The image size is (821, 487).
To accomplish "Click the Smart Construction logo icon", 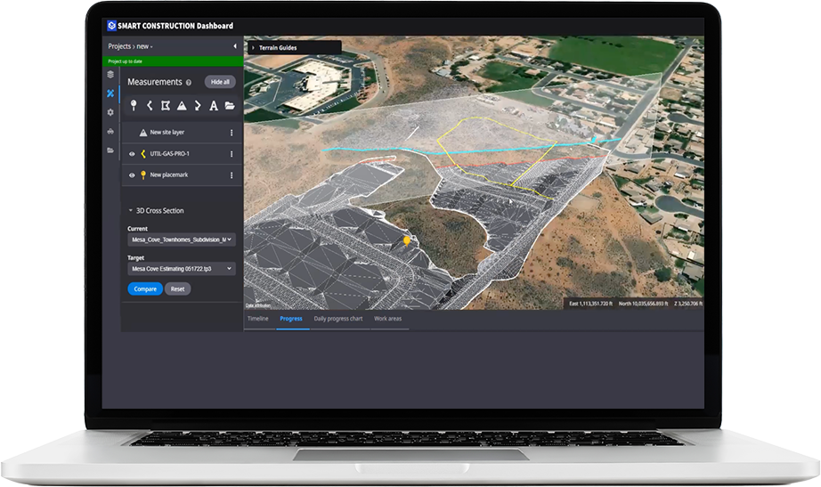I will [x=111, y=25].
